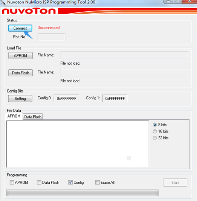This screenshot has width=197, height=201.
Task: Click the Data Flash load file button
Action: (x=20, y=73)
